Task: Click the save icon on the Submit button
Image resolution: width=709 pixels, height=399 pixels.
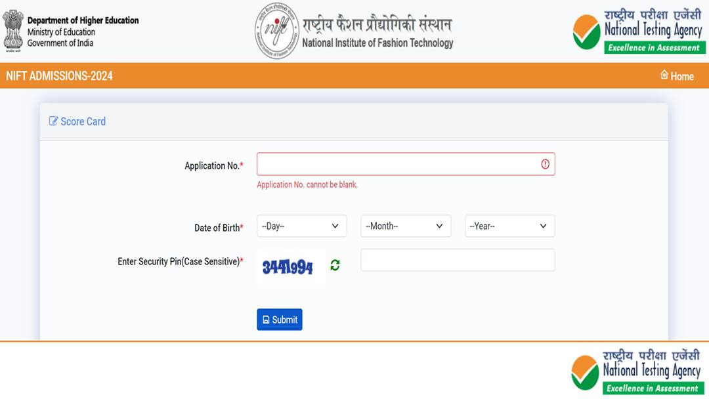Action: click(x=266, y=320)
